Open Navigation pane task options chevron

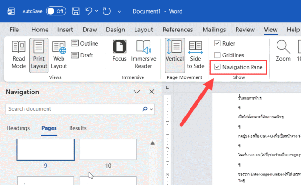[137, 92]
